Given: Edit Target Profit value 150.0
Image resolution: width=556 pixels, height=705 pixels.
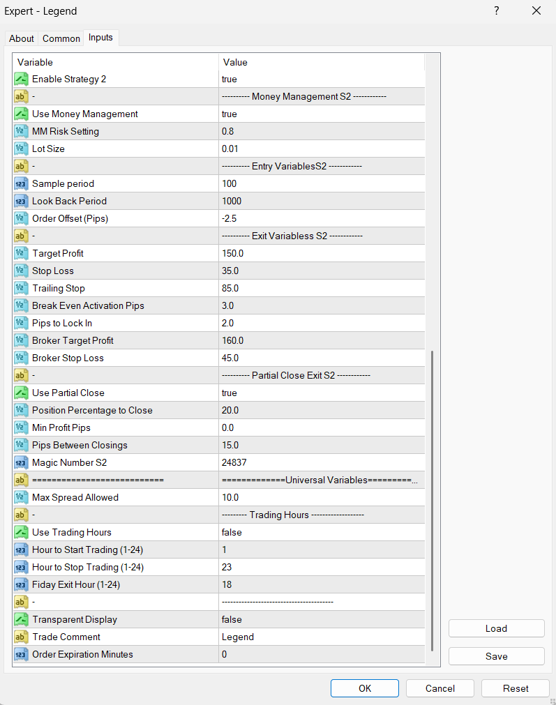Looking at the screenshot, I should click(322, 253).
